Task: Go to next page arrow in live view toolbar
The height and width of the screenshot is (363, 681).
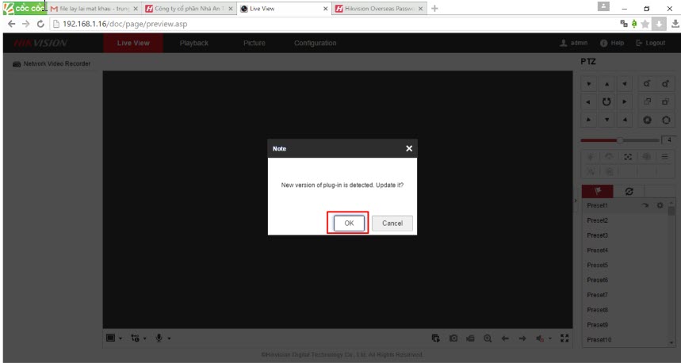Action: pos(522,338)
